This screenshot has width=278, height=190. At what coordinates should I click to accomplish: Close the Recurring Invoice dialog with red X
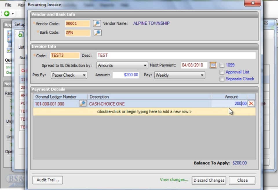click(x=253, y=3)
